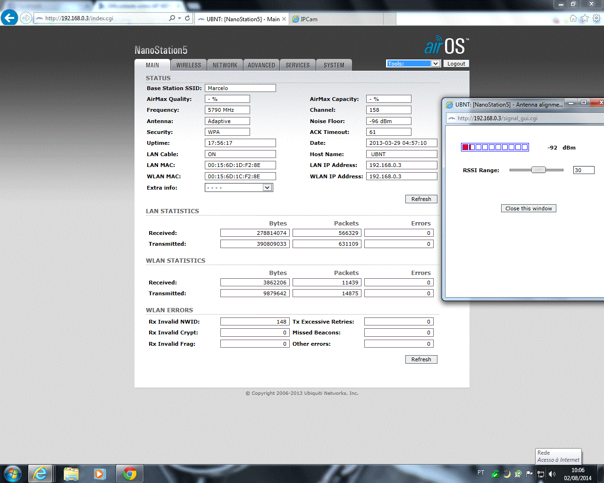Screen dimensions: 604x483
Task: Reload the page using address bar refresh icon
Action: [187, 18]
